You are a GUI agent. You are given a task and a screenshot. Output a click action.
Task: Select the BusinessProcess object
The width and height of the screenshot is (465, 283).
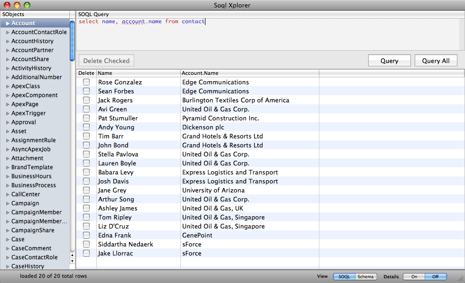(34, 185)
